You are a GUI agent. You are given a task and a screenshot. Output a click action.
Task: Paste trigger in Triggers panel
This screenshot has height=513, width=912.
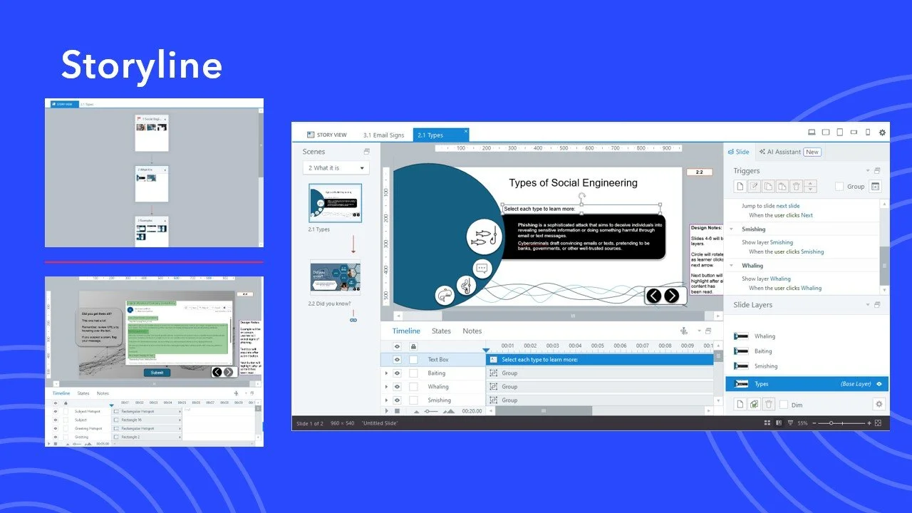pos(782,187)
